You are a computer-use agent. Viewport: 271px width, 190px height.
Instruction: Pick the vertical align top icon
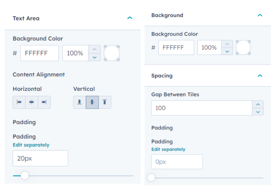[105, 102]
